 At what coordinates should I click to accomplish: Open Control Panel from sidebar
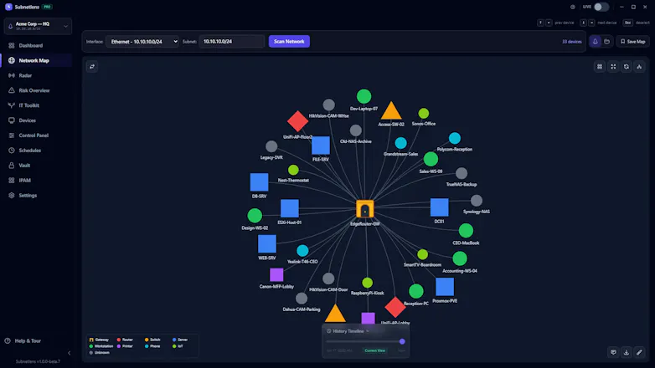pos(34,135)
